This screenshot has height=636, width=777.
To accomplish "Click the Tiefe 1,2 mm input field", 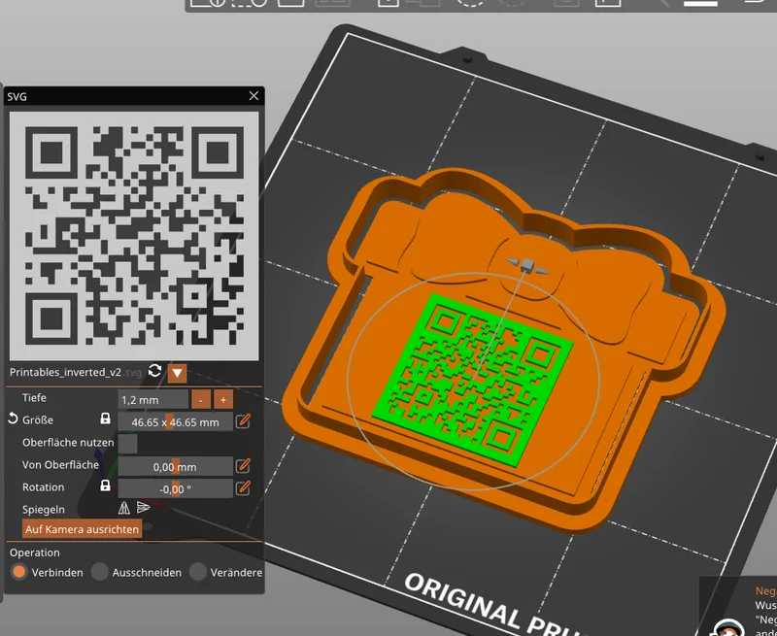I will pos(153,400).
